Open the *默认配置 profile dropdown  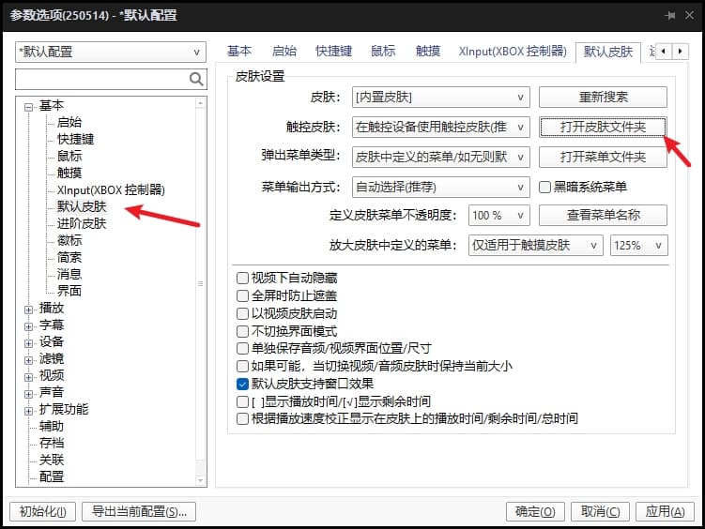[111, 53]
